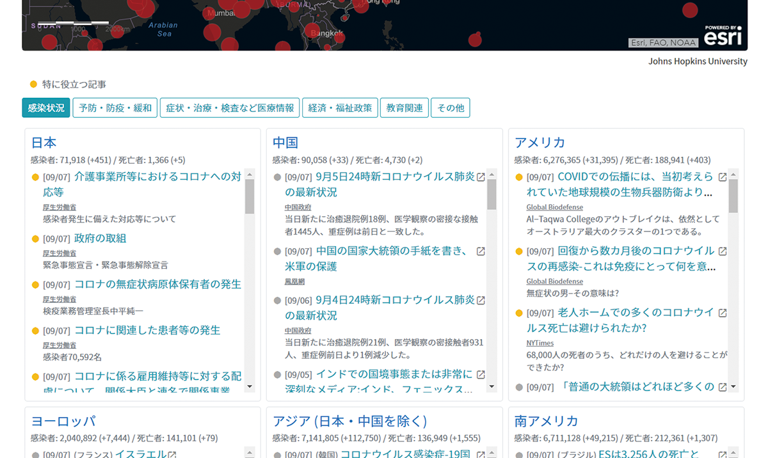Open article 老人ホームでの多くのコロナウイルス死亡

(x=620, y=320)
